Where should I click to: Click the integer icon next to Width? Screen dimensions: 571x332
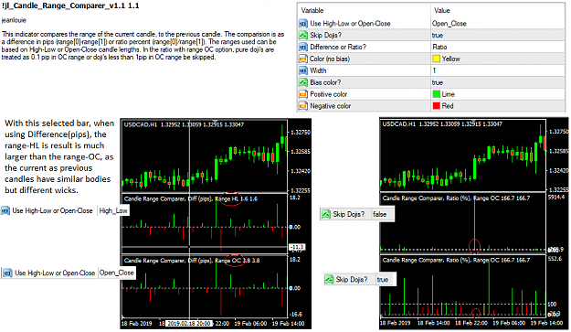click(303, 70)
